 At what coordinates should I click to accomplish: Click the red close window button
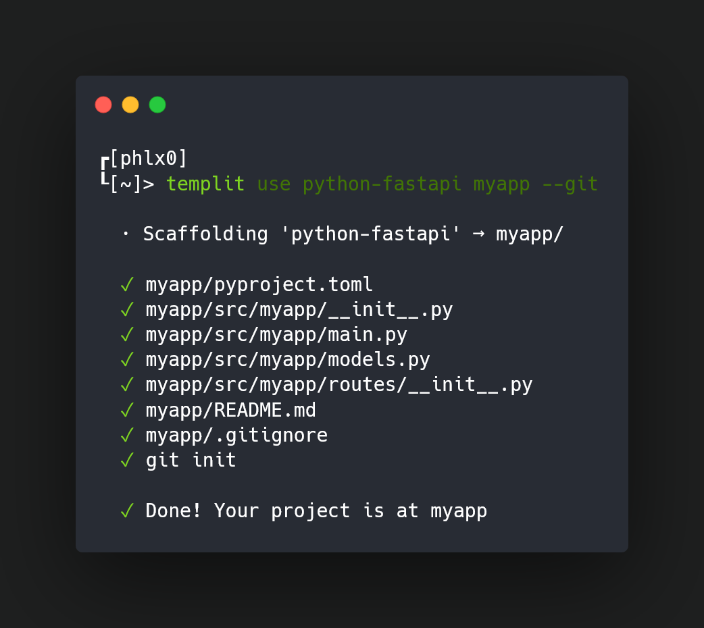[103, 105]
